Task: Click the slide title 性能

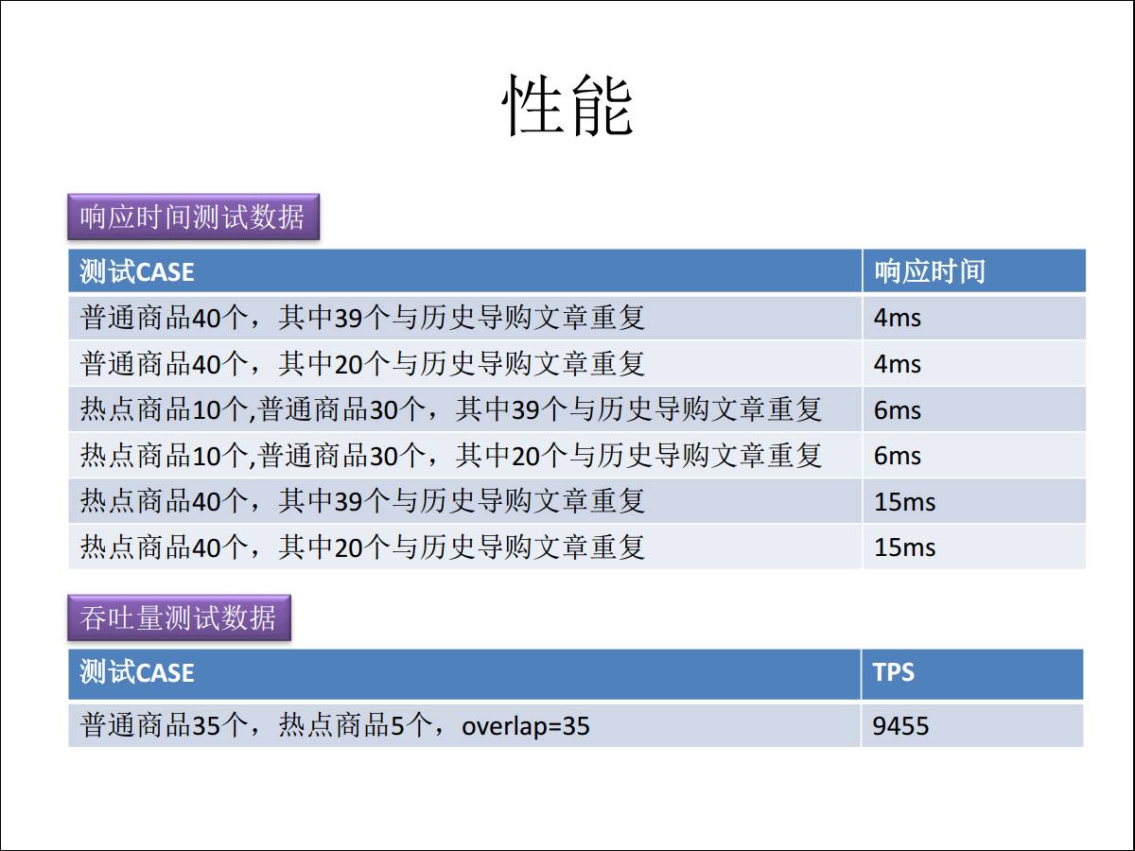Action: tap(567, 105)
